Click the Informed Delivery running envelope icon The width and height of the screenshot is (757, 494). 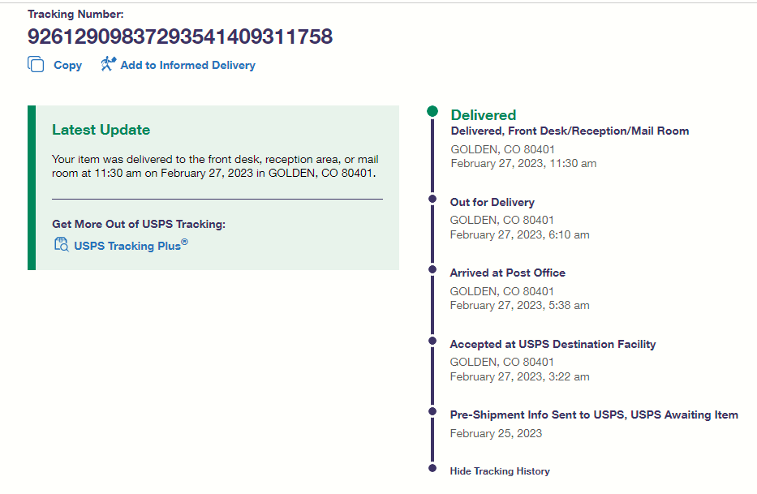coord(109,64)
